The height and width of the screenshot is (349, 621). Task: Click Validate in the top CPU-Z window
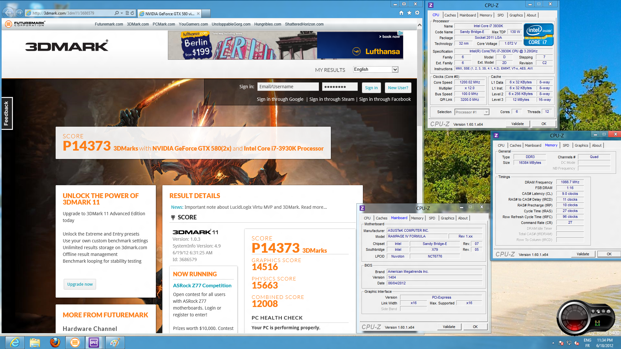[517, 124]
